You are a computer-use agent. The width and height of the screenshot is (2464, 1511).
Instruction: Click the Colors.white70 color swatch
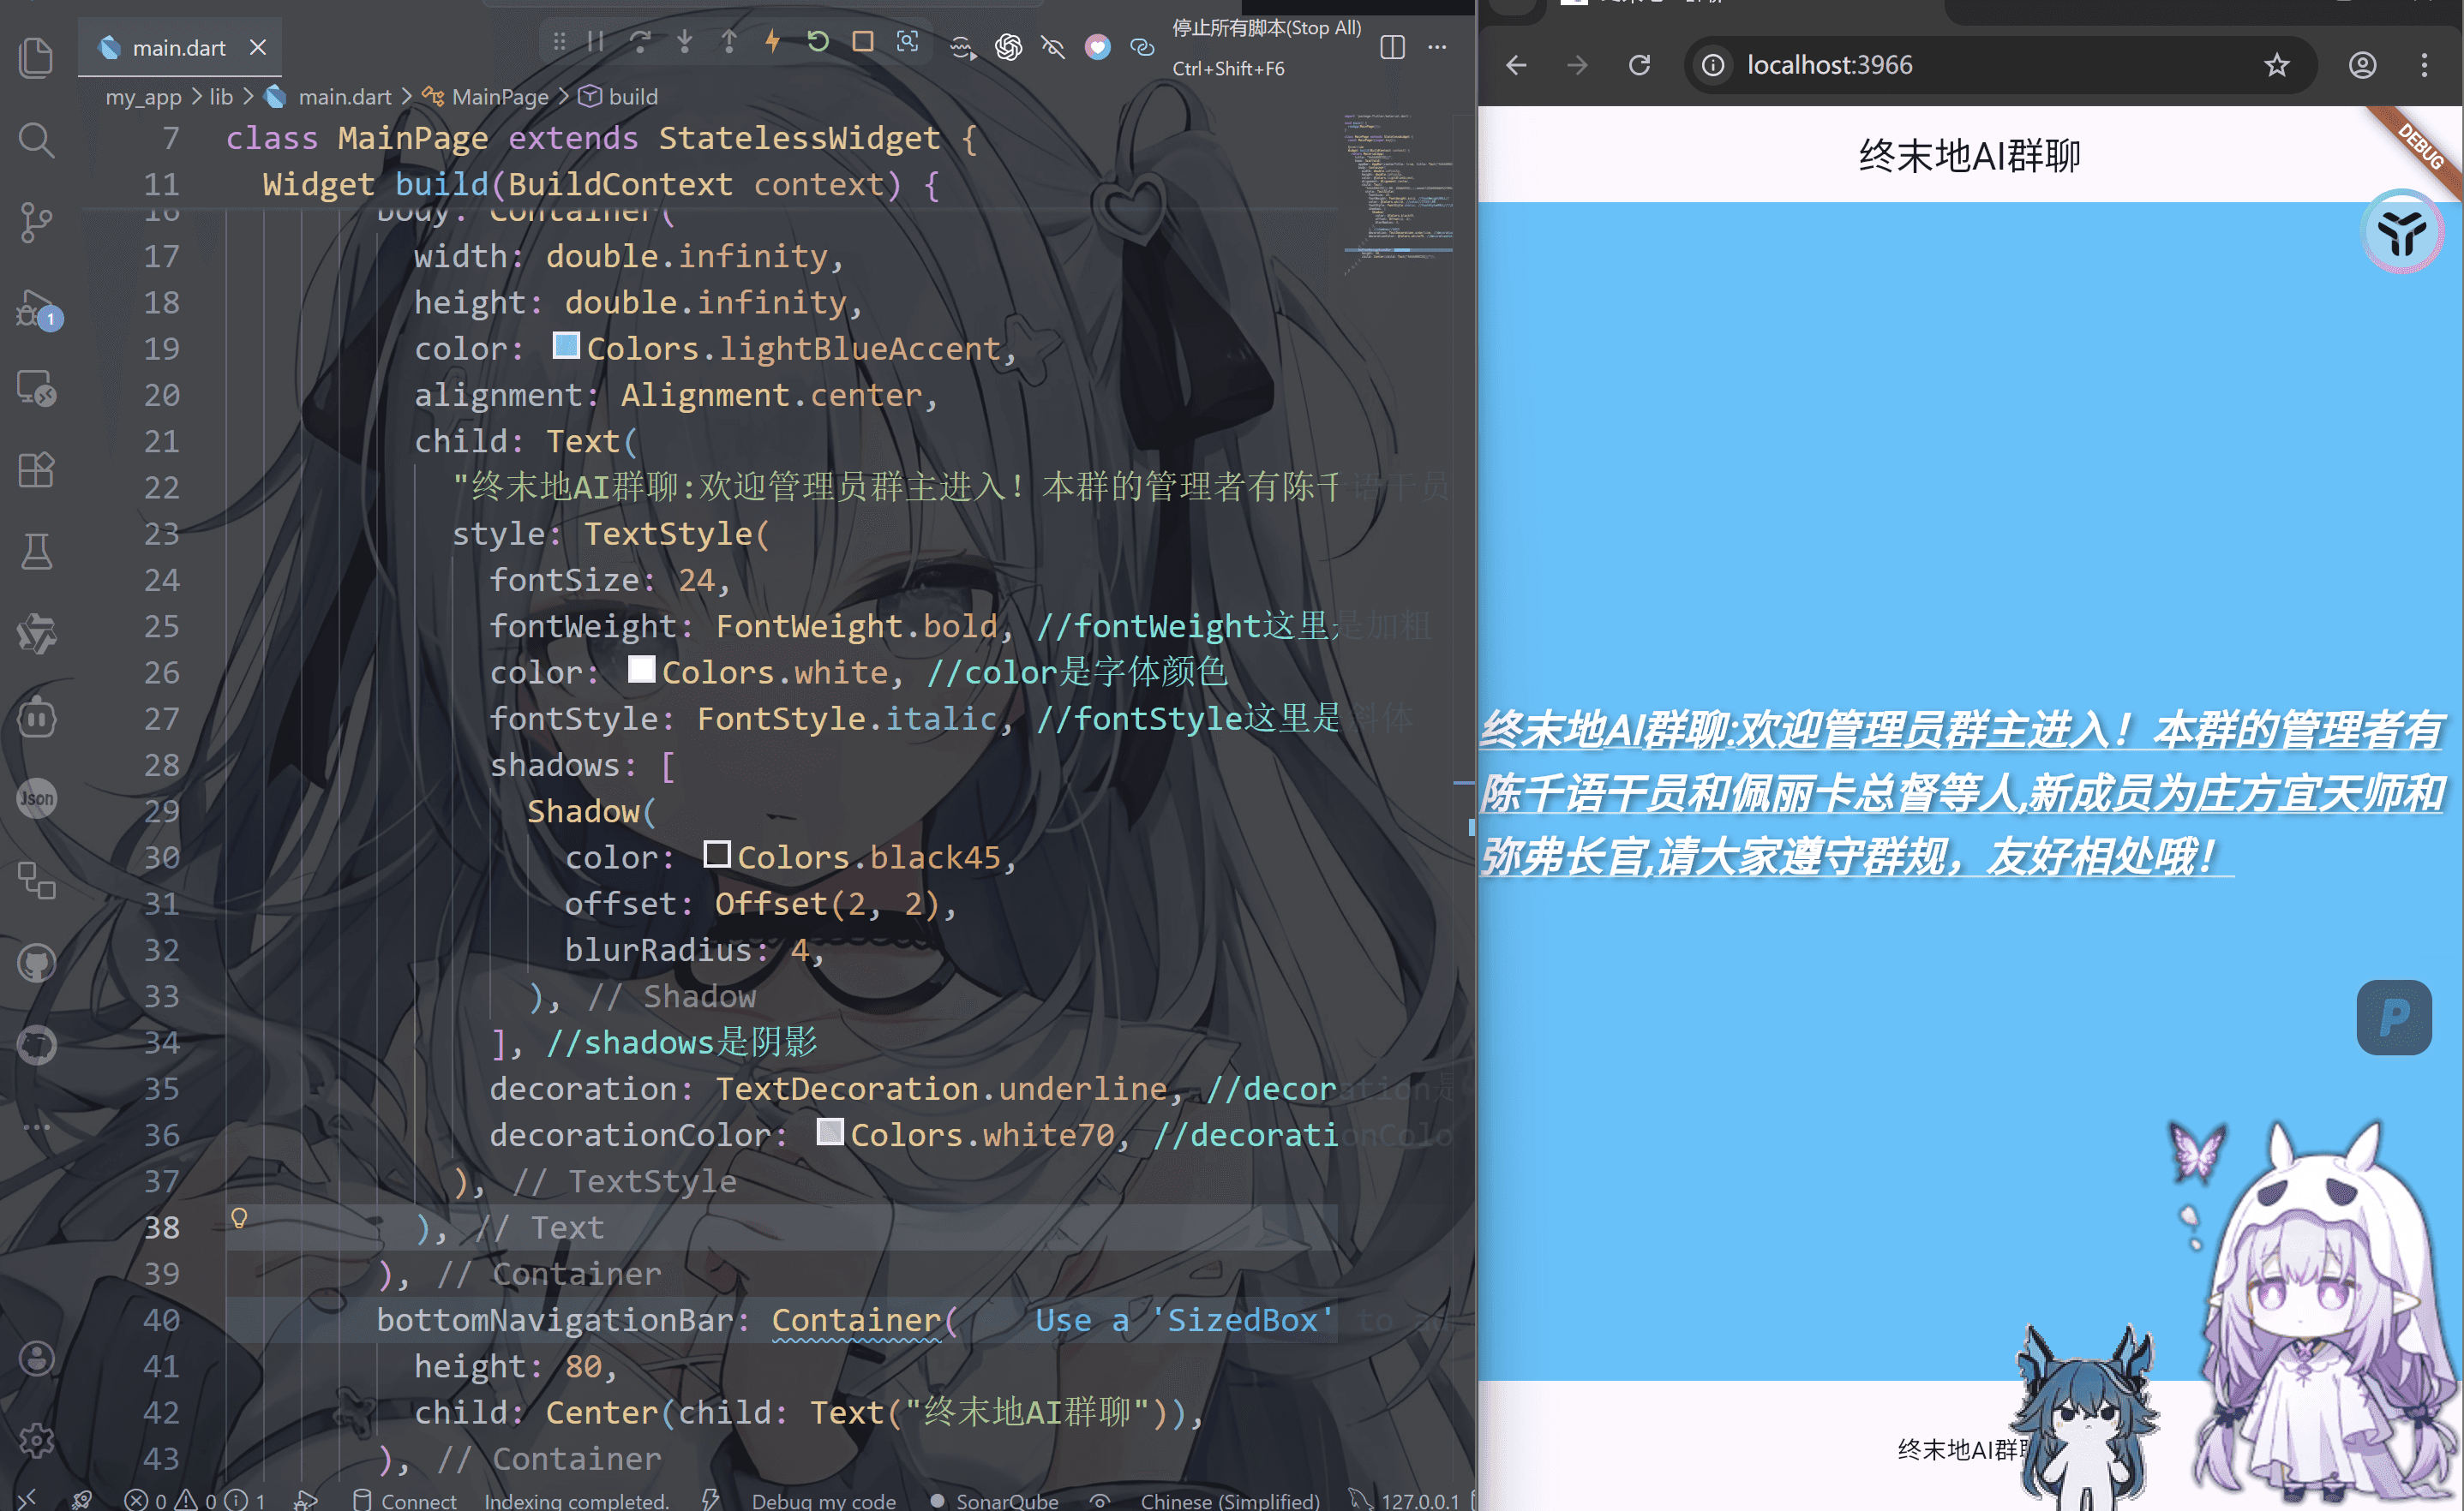(x=830, y=1132)
